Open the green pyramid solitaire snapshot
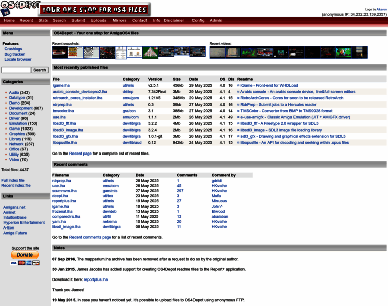The height and width of the screenshot is (306, 388). (x=150, y=53)
